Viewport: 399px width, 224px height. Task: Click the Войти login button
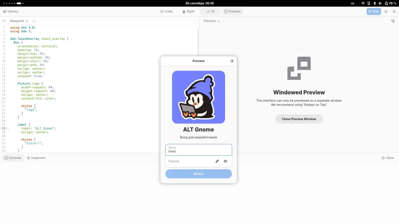coord(199,174)
